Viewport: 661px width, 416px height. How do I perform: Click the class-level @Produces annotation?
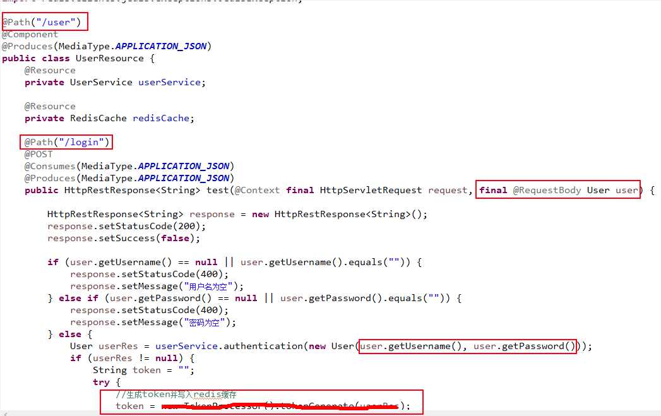[107, 46]
